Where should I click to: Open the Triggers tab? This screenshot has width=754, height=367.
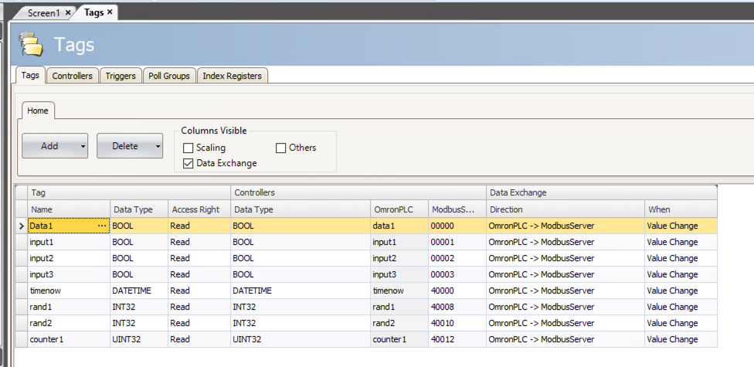pyautogui.click(x=121, y=76)
